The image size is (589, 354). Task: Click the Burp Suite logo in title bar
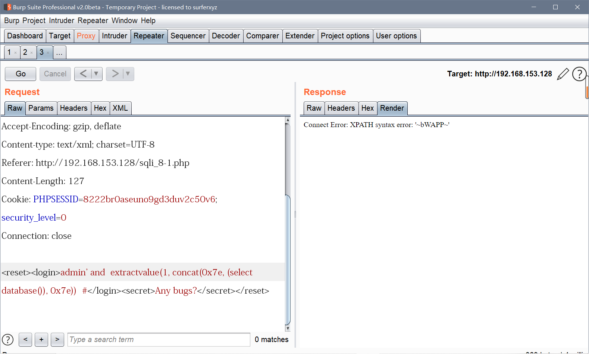click(x=7, y=7)
